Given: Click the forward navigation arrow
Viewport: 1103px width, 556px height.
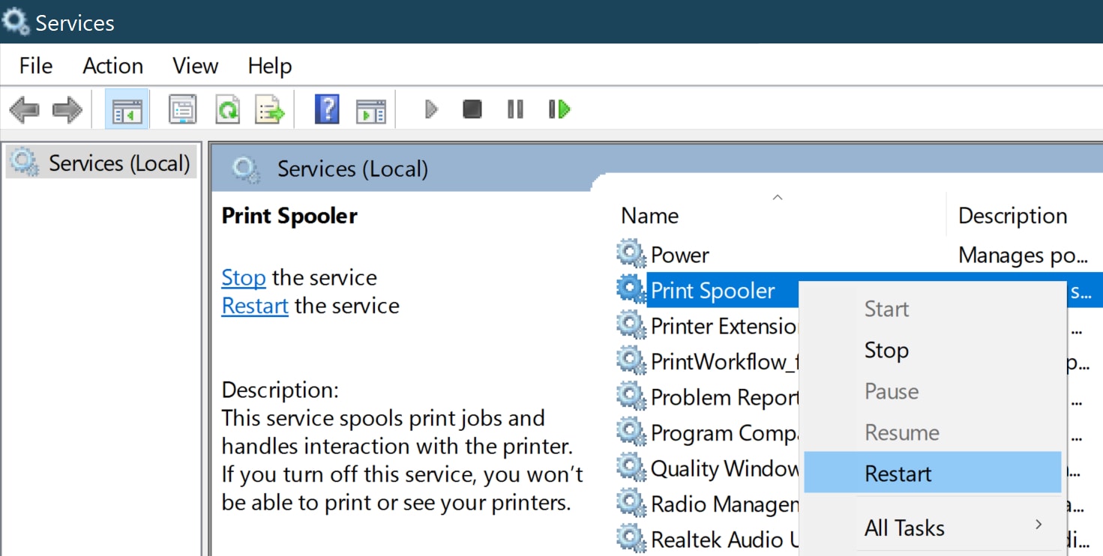Looking at the screenshot, I should [x=66, y=109].
